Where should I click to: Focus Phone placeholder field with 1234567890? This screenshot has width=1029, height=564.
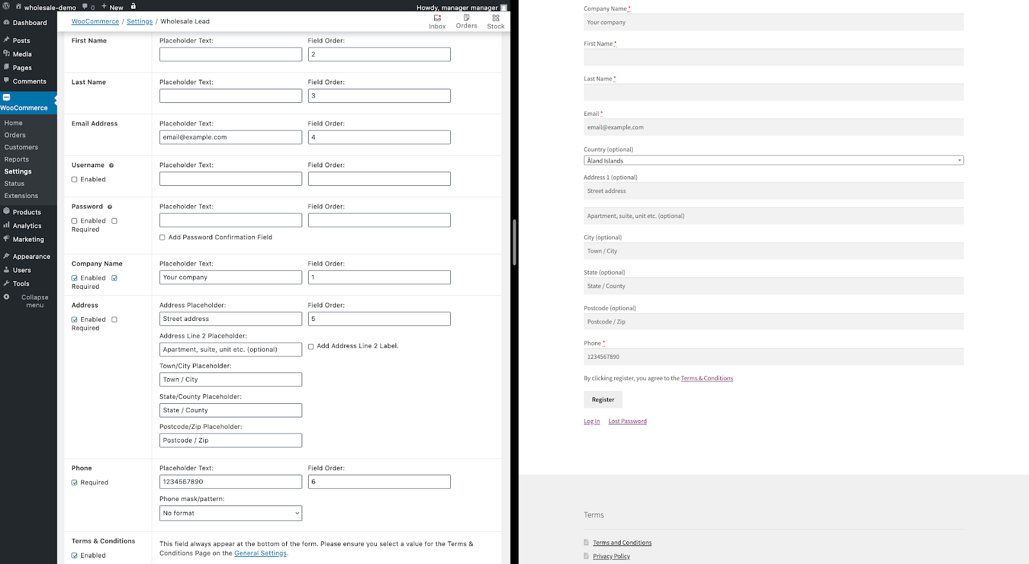point(231,482)
